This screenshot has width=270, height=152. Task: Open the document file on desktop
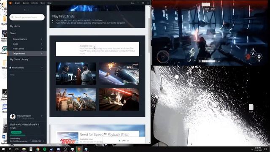point(251,108)
